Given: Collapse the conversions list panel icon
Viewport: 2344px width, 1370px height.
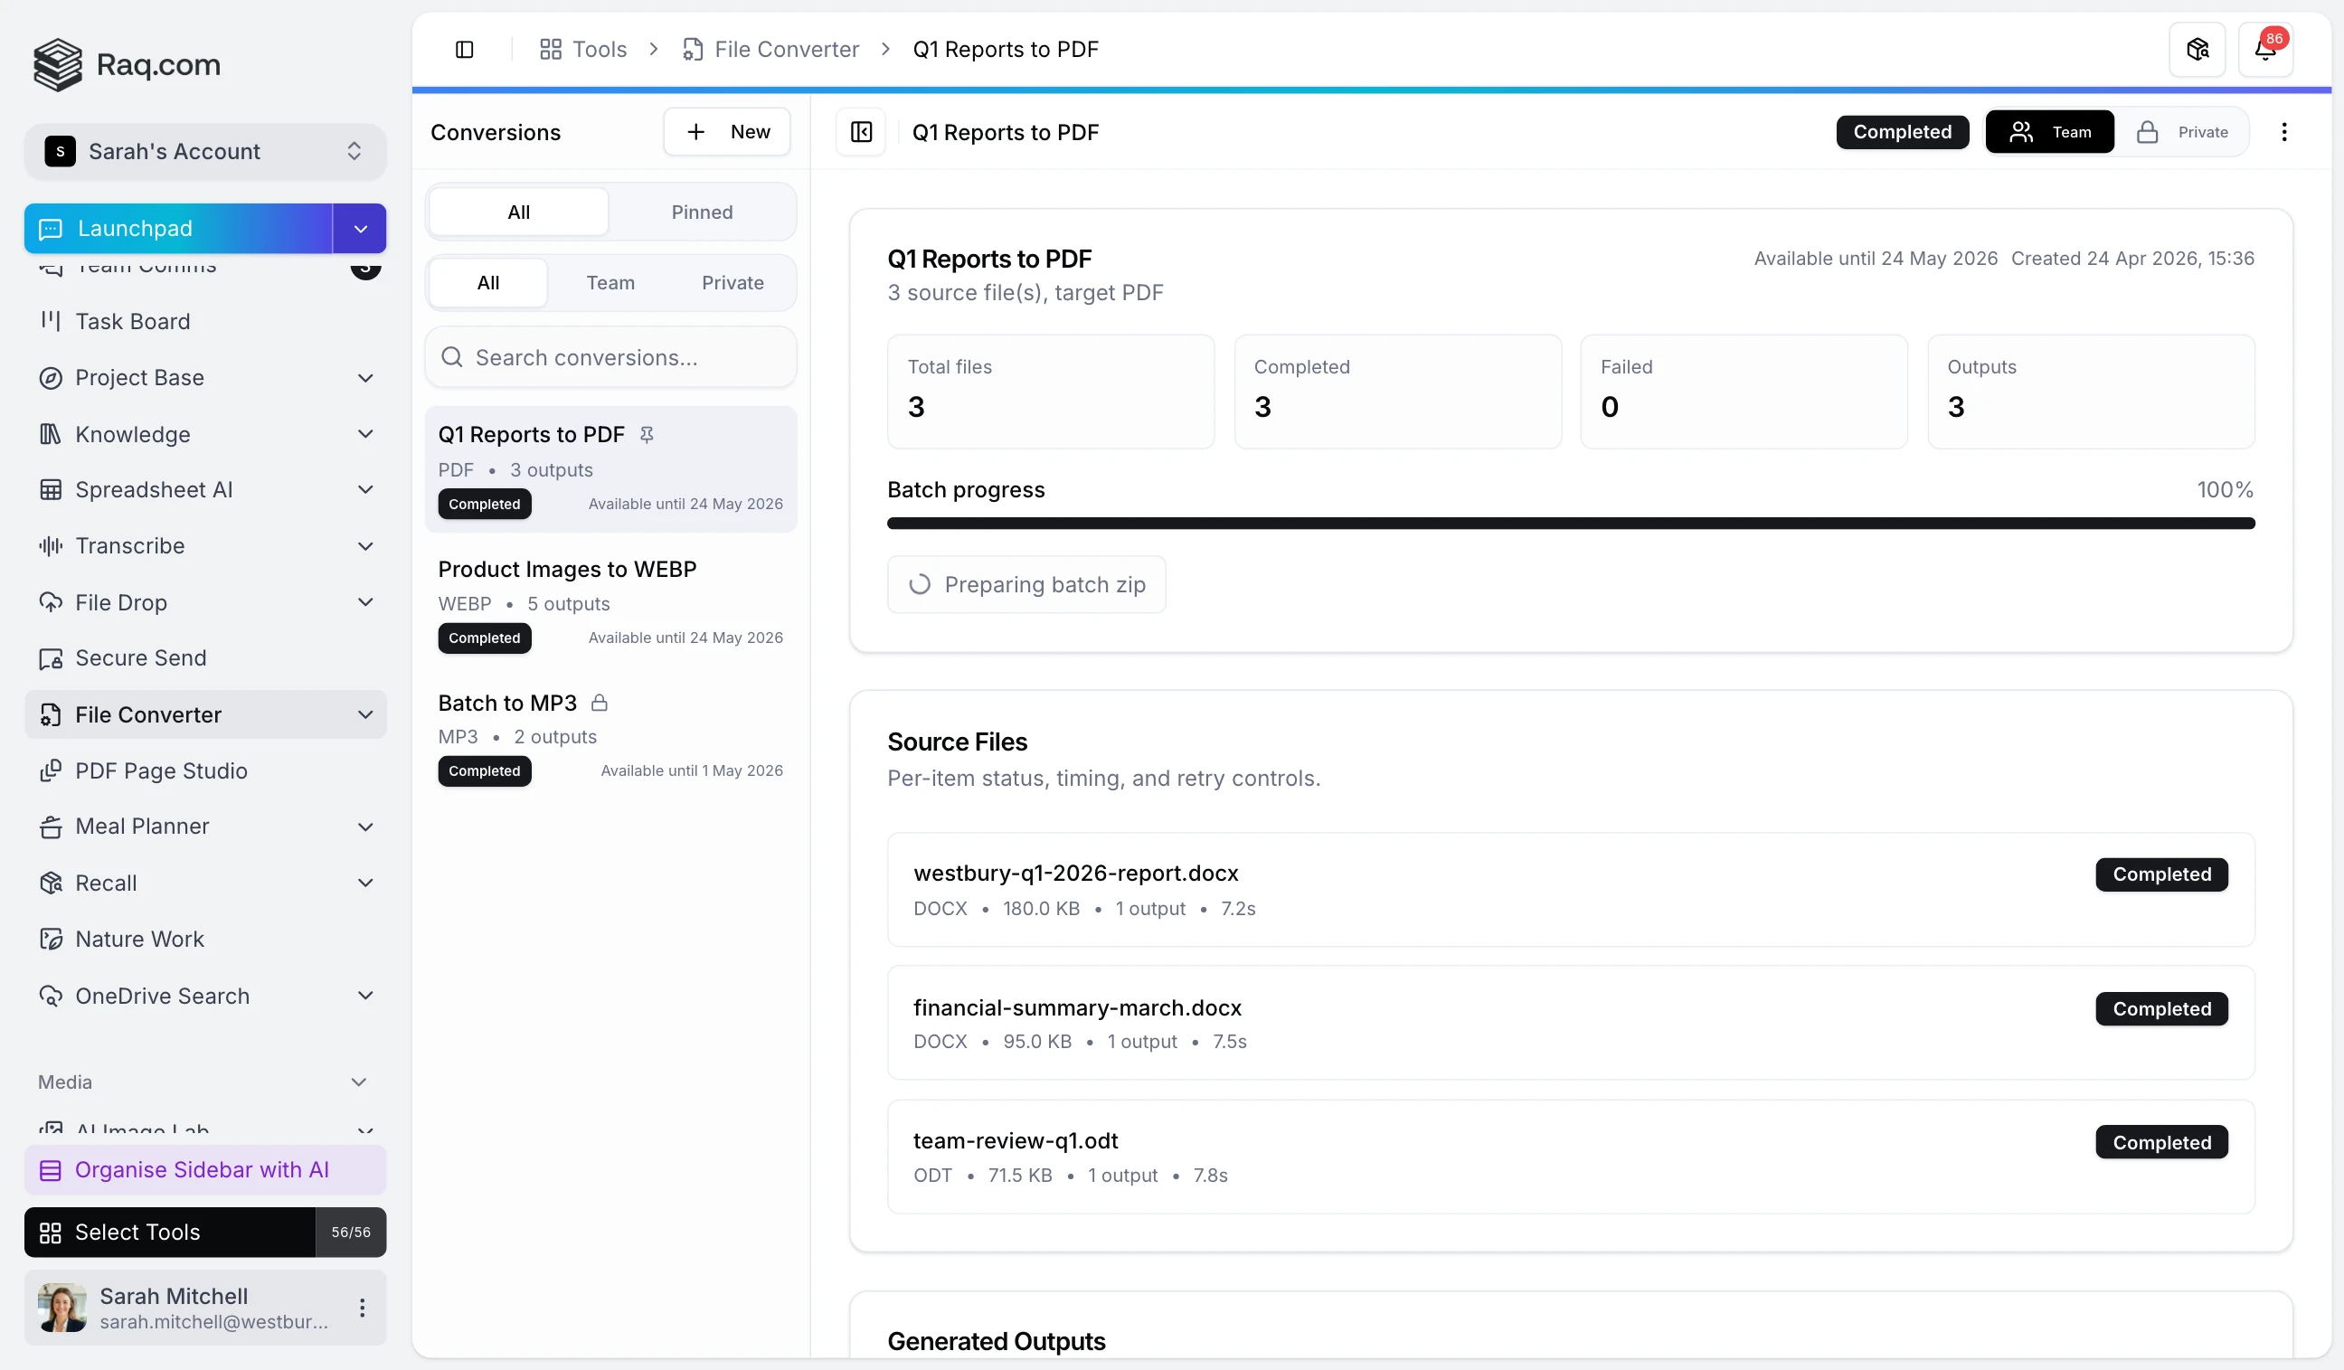Looking at the screenshot, I should pos(860,132).
